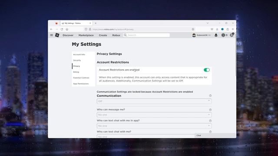Open Parental Controls tab

pos(81,78)
